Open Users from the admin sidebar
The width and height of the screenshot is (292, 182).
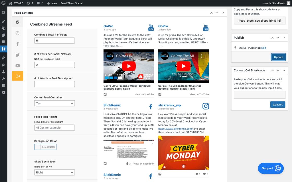point(3,72)
